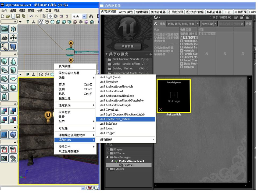
Task: Open the 所有模板 submenu
Action: point(126,140)
